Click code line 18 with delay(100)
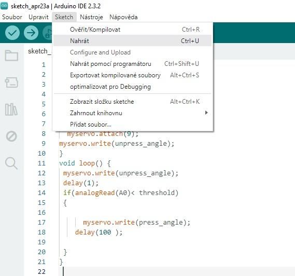This screenshot has height=276, width=295. pos(99,232)
